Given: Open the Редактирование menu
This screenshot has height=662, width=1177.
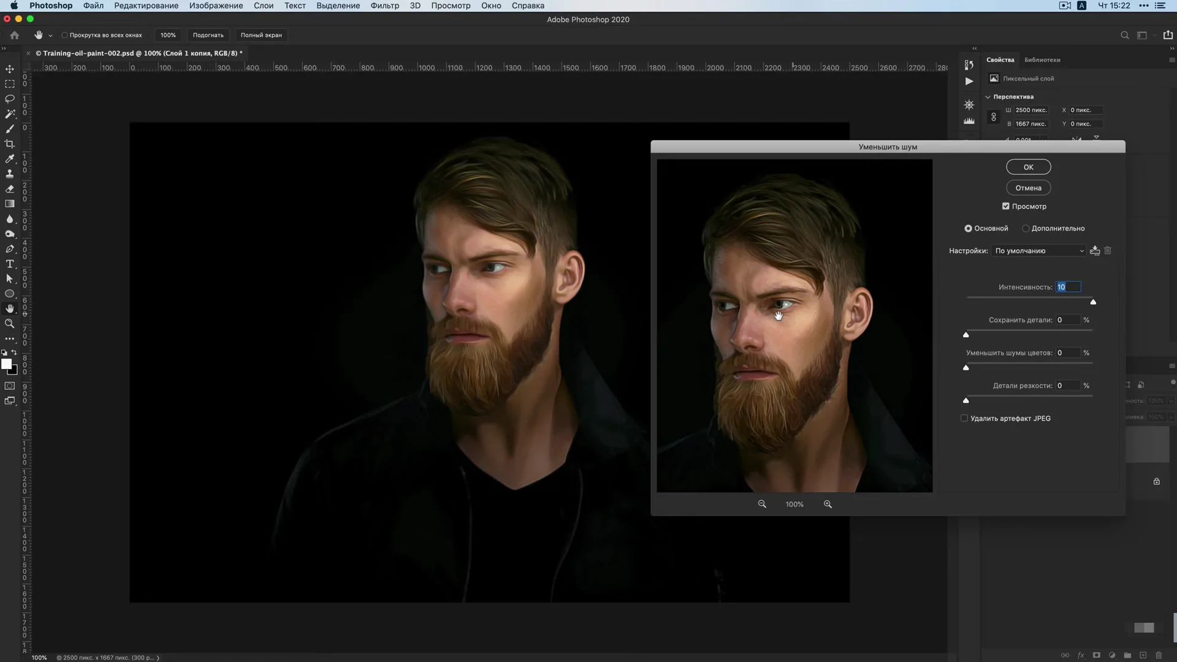Looking at the screenshot, I should [146, 6].
